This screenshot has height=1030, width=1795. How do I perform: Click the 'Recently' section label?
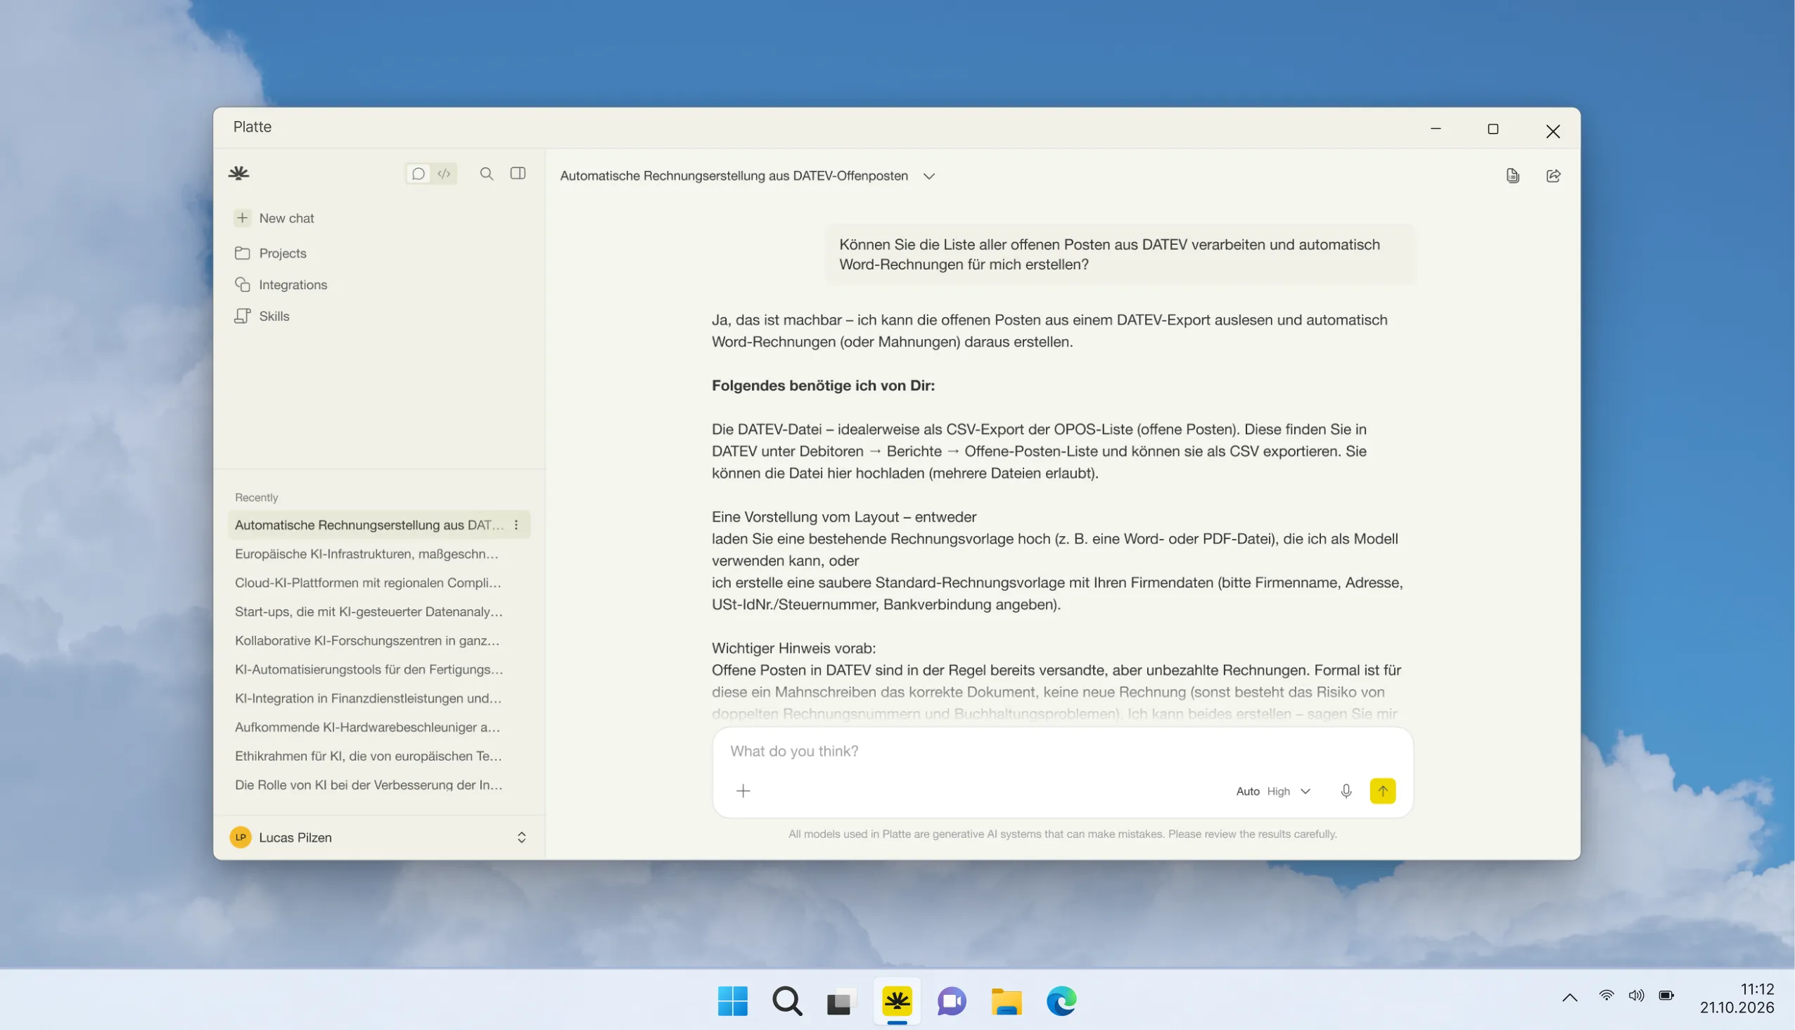(x=256, y=498)
